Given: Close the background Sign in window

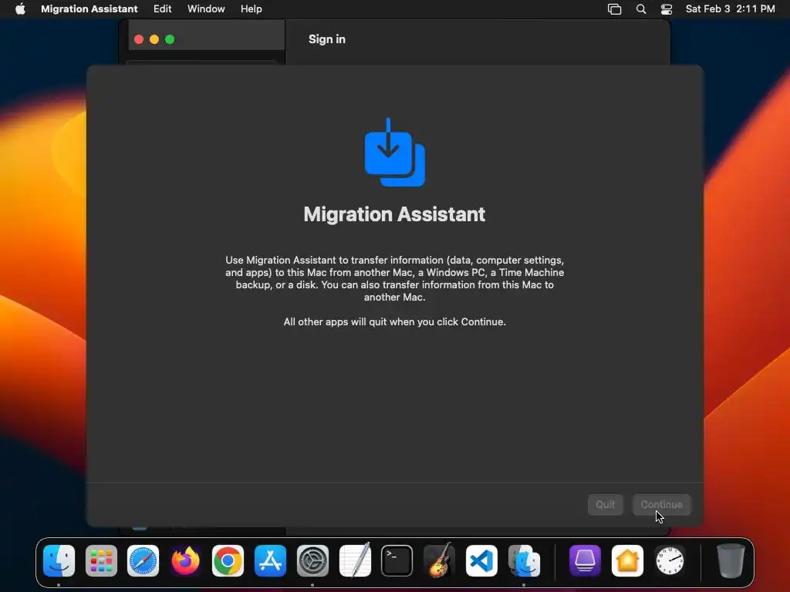Looking at the screenshot, I should click(139, 39).
